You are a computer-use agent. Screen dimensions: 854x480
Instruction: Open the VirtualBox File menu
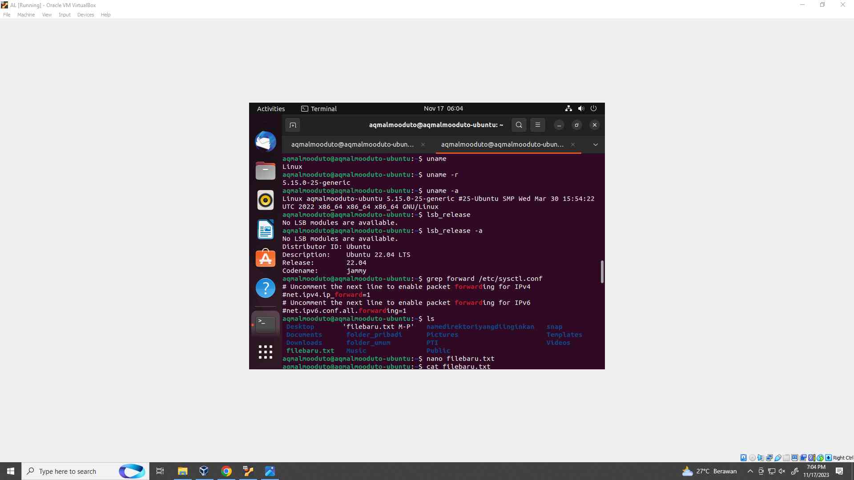coord(7,15)
